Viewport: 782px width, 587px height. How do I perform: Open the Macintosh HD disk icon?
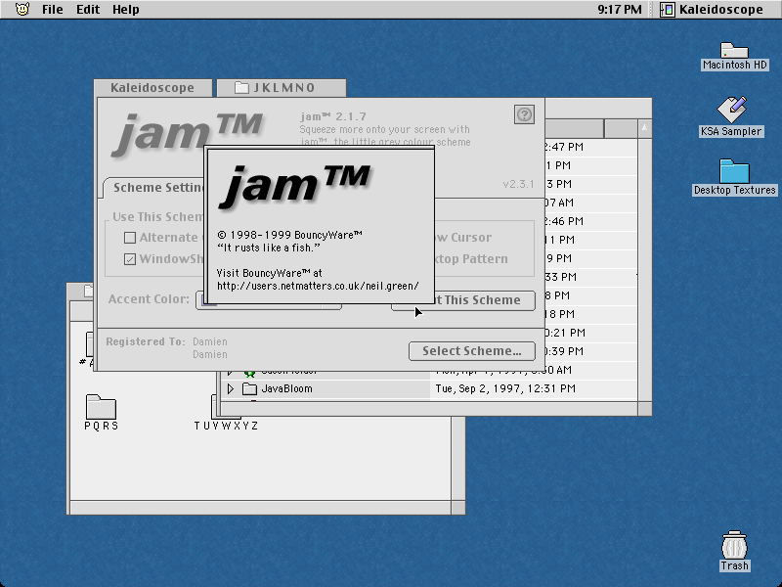tap(734, 51)
